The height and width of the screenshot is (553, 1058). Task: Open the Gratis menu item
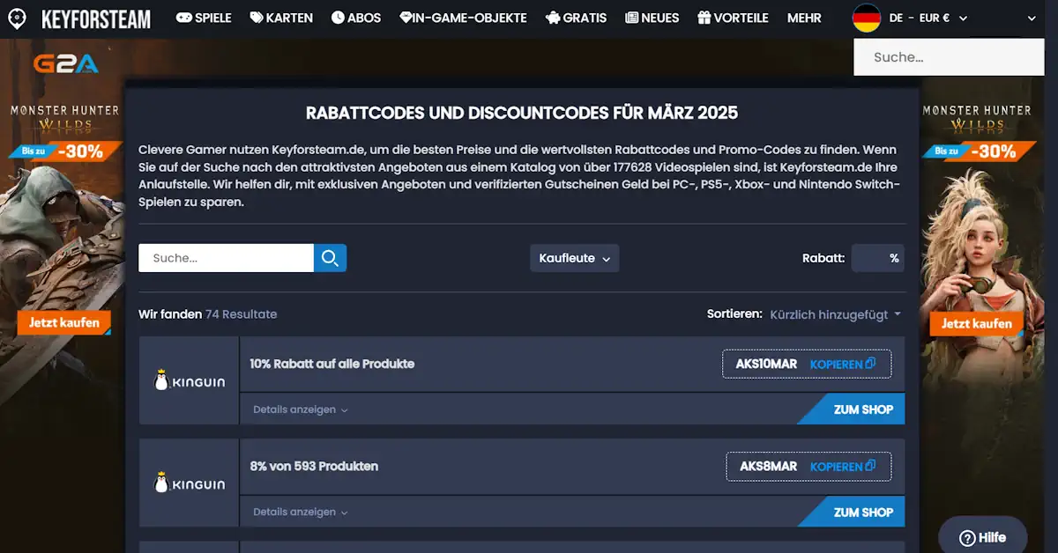click(576, 18)
